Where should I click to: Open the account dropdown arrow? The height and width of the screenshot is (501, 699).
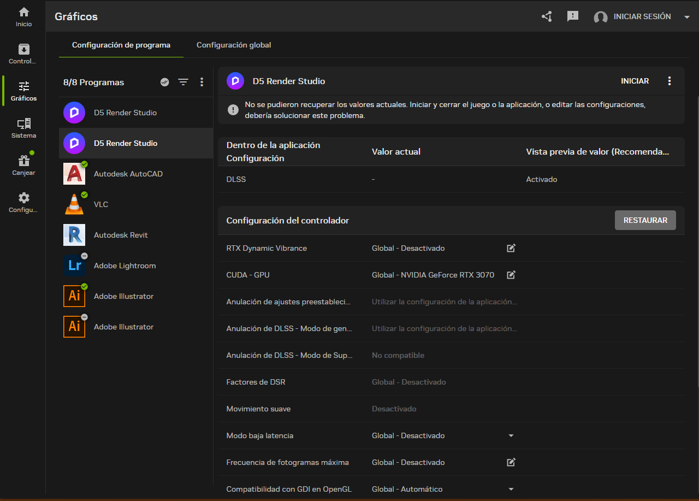pos(687,17)
